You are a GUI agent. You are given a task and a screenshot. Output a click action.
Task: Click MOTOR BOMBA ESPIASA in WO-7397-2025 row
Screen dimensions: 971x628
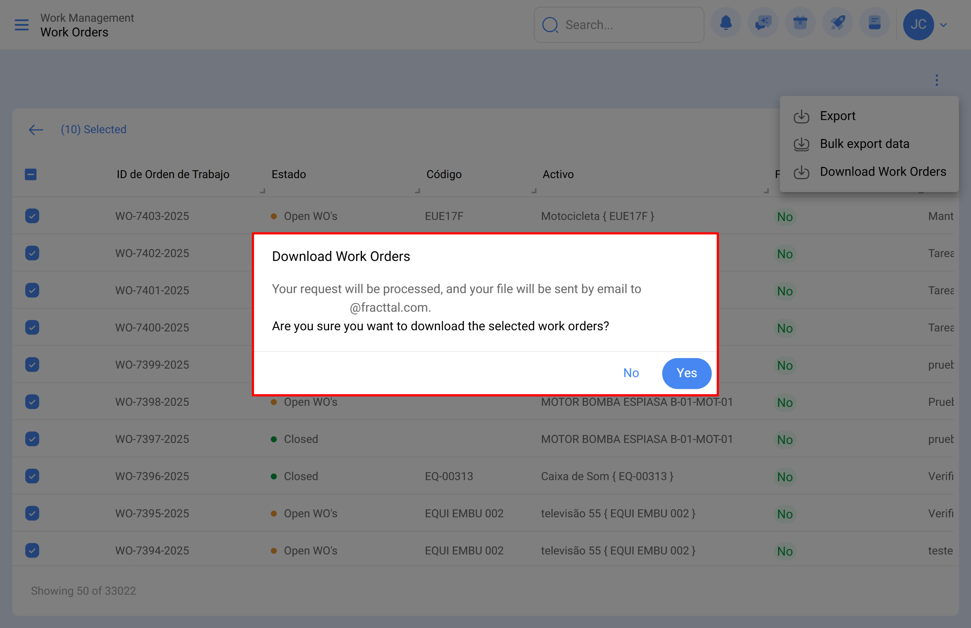(637, 439)
